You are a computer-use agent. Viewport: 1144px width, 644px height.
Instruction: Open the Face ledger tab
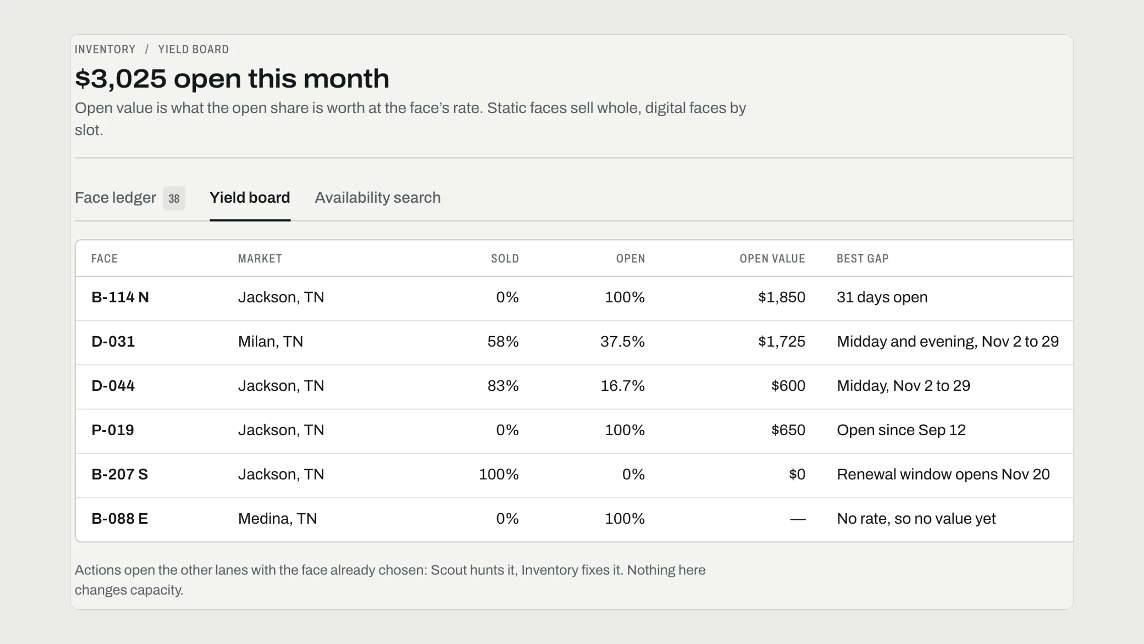(130, 198)
